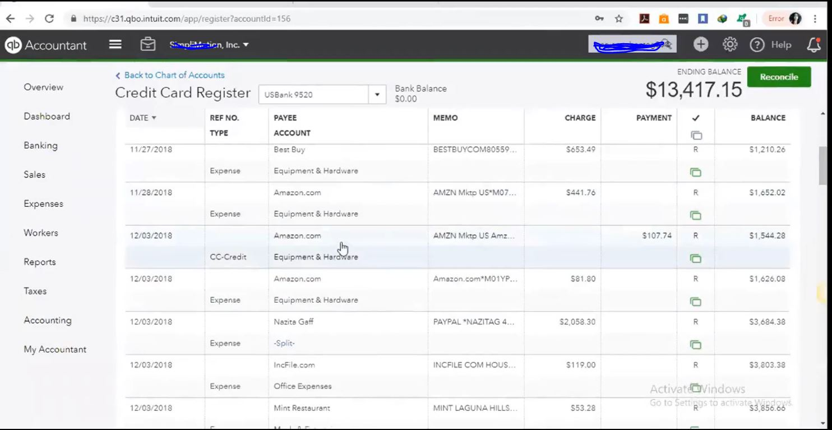This screenshot has height=430, width=832.
Task: Select the Nazita Gaff payee cell
Action: pos(294,322)
